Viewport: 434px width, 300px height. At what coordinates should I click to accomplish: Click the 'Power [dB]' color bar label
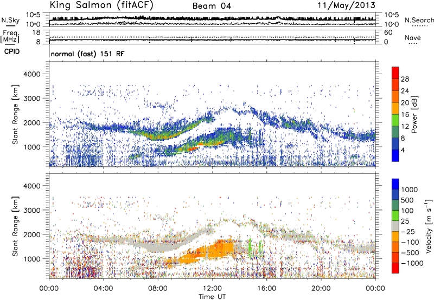[x=414, y=114]
